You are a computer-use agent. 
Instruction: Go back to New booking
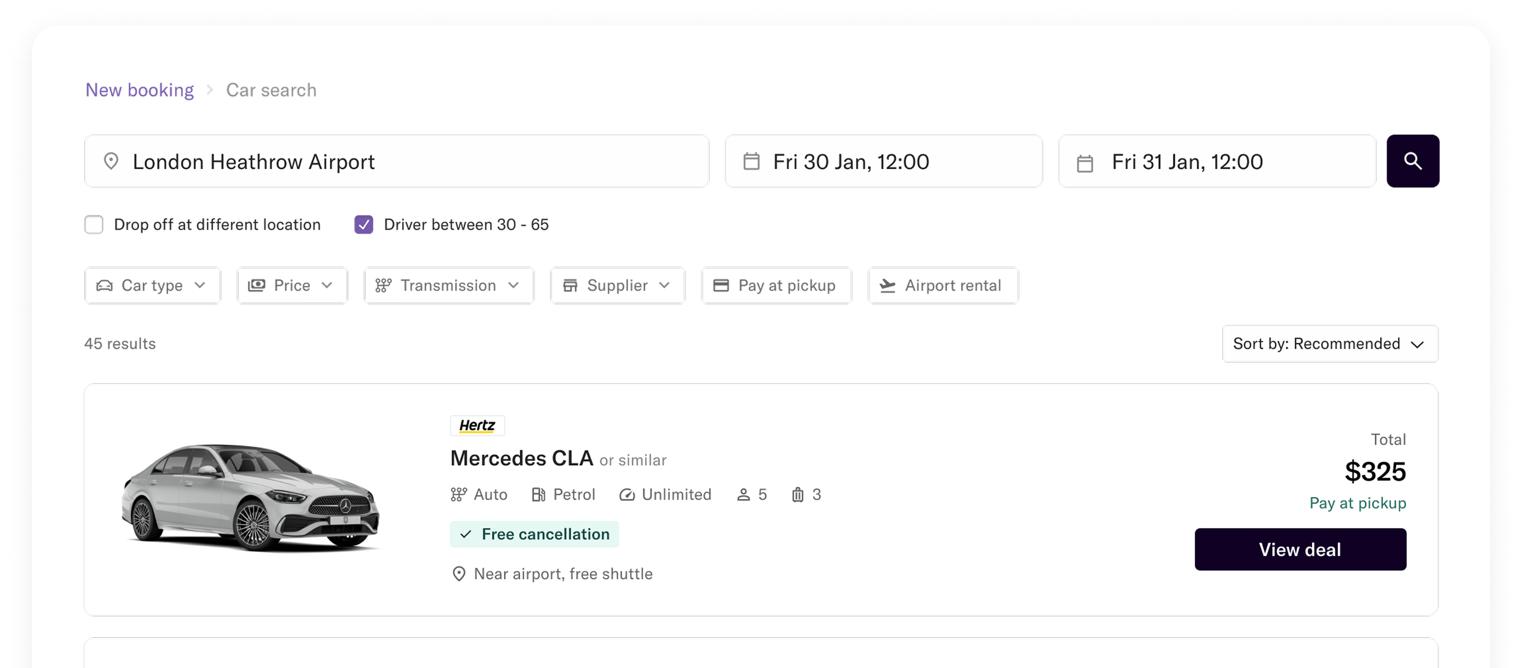tap(139, 90)
